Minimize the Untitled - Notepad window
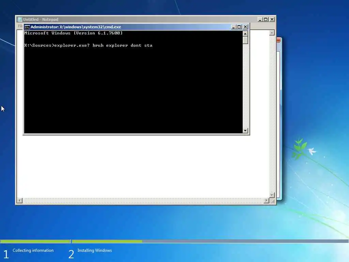Image resolution: width=349 pixels, height=262 pixels. 260,19
